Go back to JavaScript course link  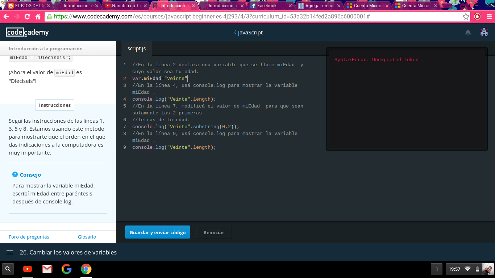click(248, 33)
